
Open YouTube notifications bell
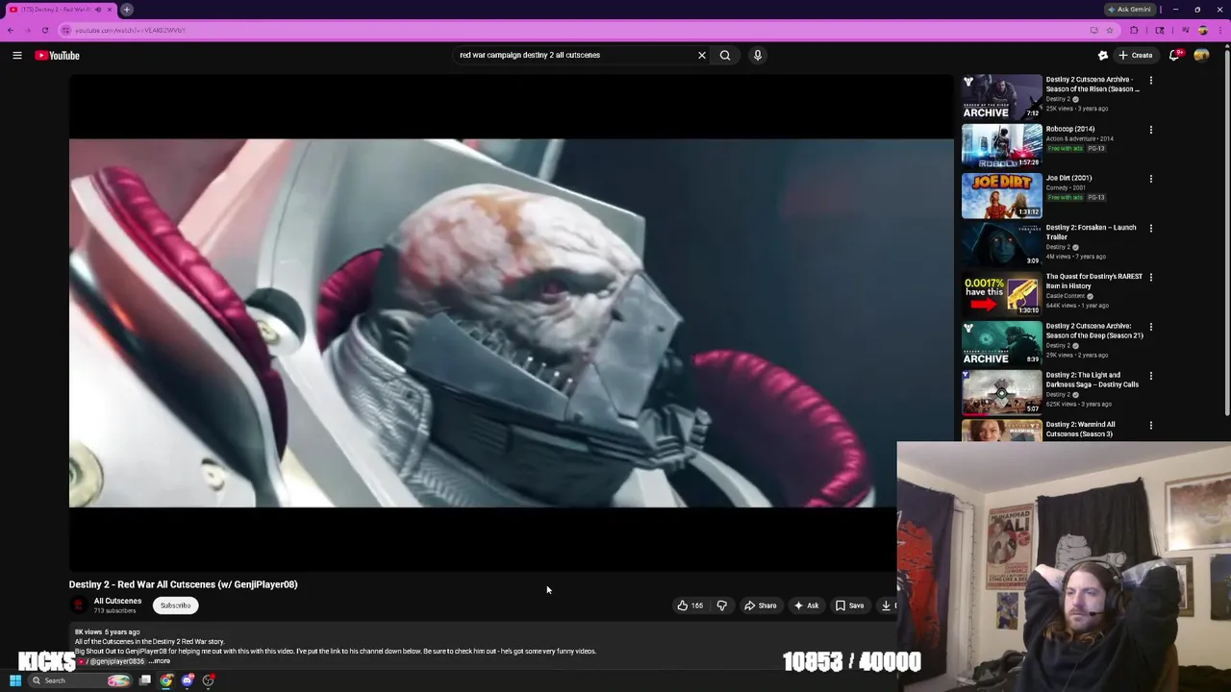[1174, 56]
